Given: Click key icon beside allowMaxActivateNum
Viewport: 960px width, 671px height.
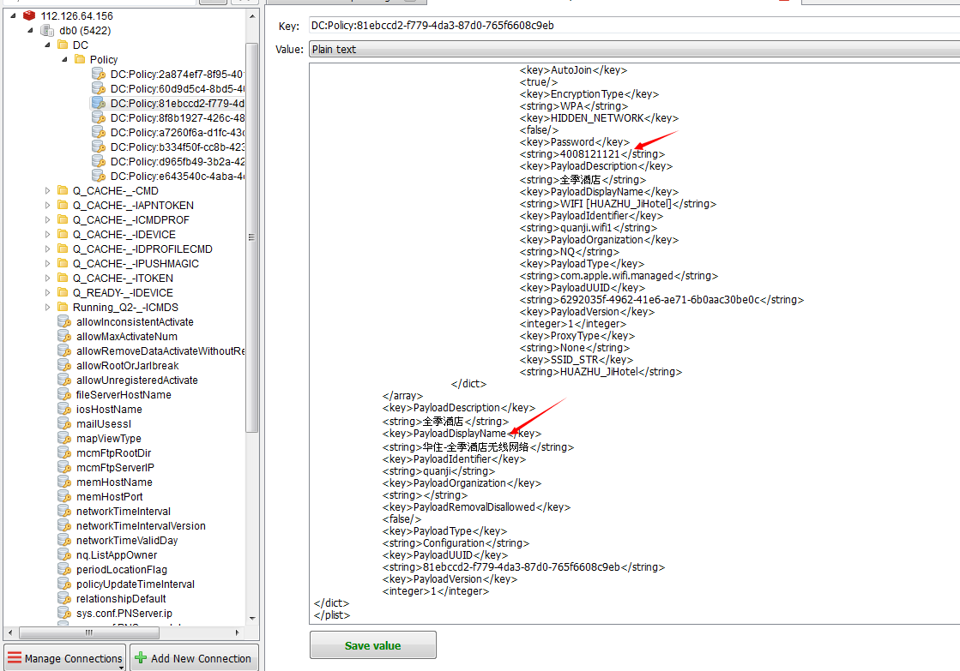Looking at the screenshot, I should pyautogui.click(x=64, y=337).
